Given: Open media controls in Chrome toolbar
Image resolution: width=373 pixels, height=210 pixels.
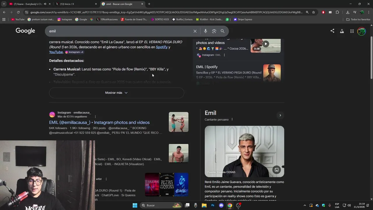Looking at the screenshot, I should point(355,12).
